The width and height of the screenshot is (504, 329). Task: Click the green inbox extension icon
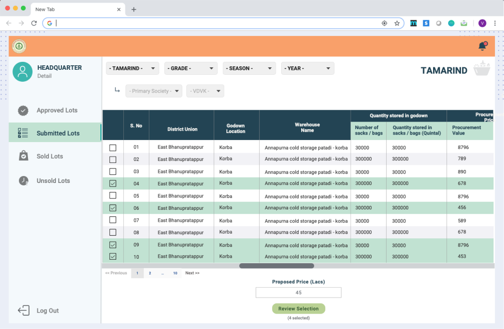464,23
